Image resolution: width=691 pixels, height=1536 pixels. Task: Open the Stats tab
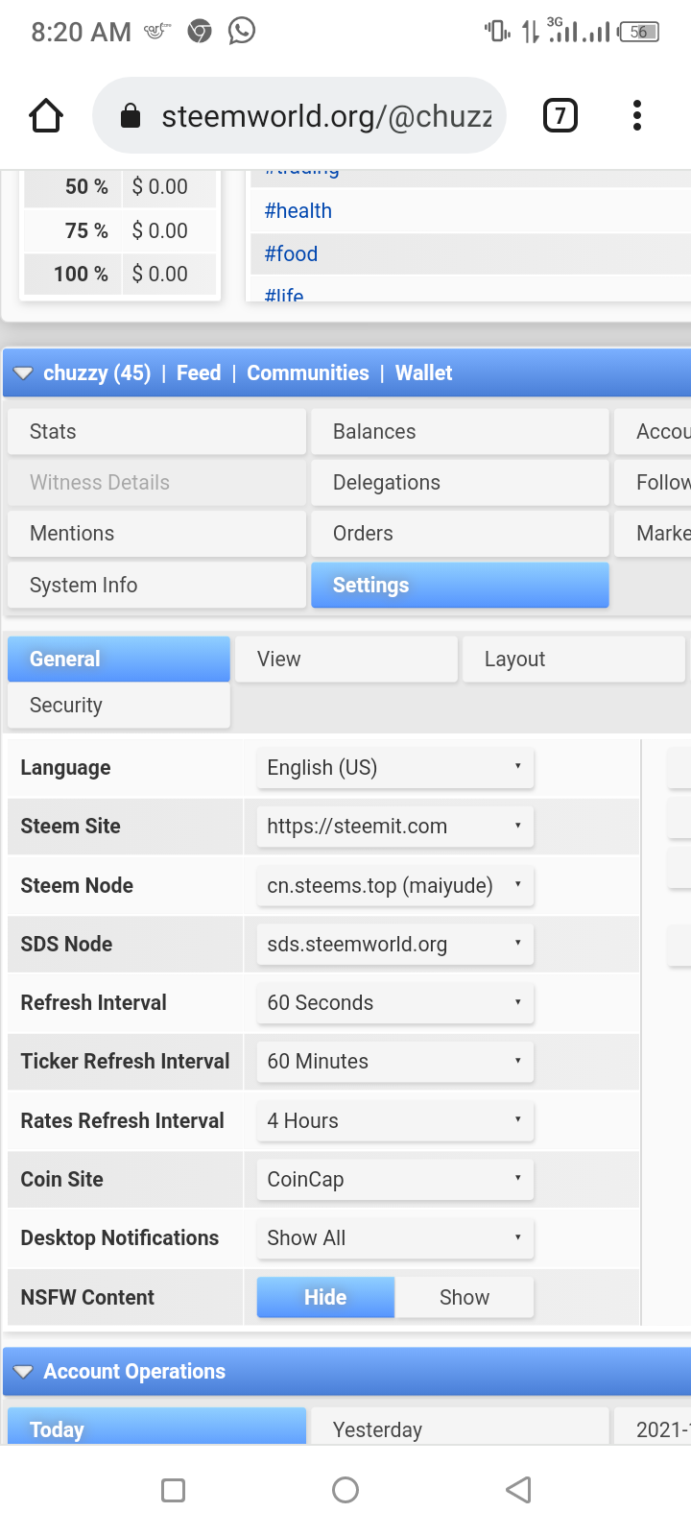point(156,432)
